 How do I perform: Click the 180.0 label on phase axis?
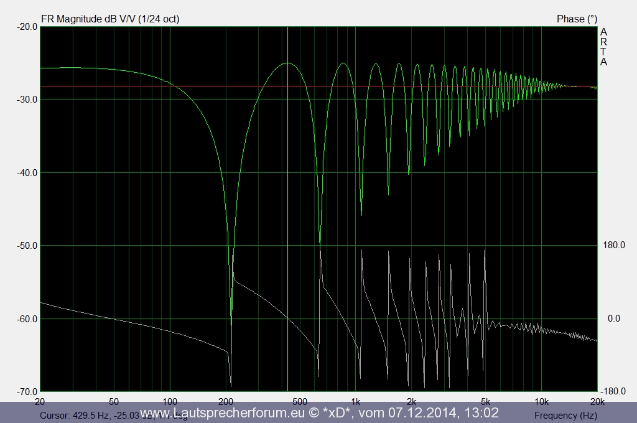tap(614, 245)
